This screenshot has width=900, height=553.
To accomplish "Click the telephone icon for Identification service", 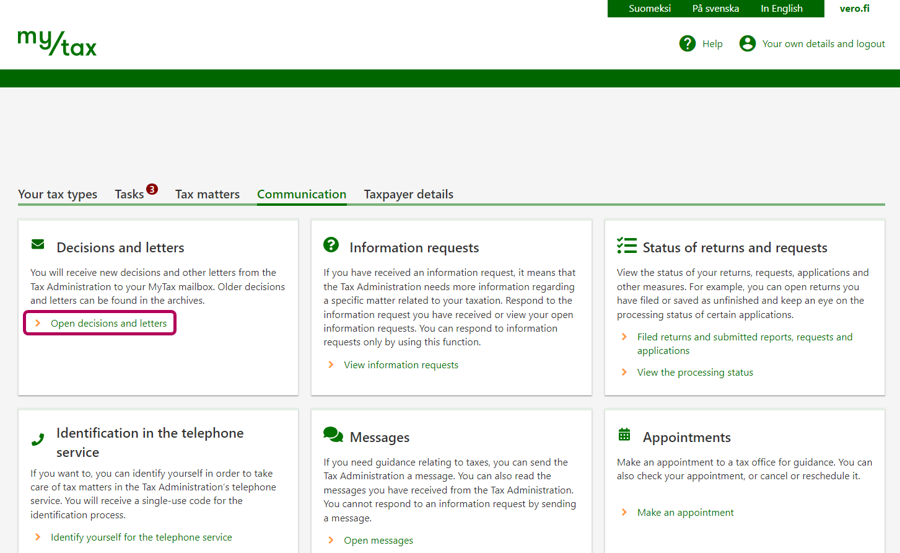I will [38, 440].
